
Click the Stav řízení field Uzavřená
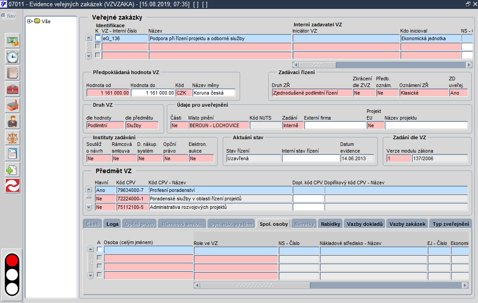point(254,158)
